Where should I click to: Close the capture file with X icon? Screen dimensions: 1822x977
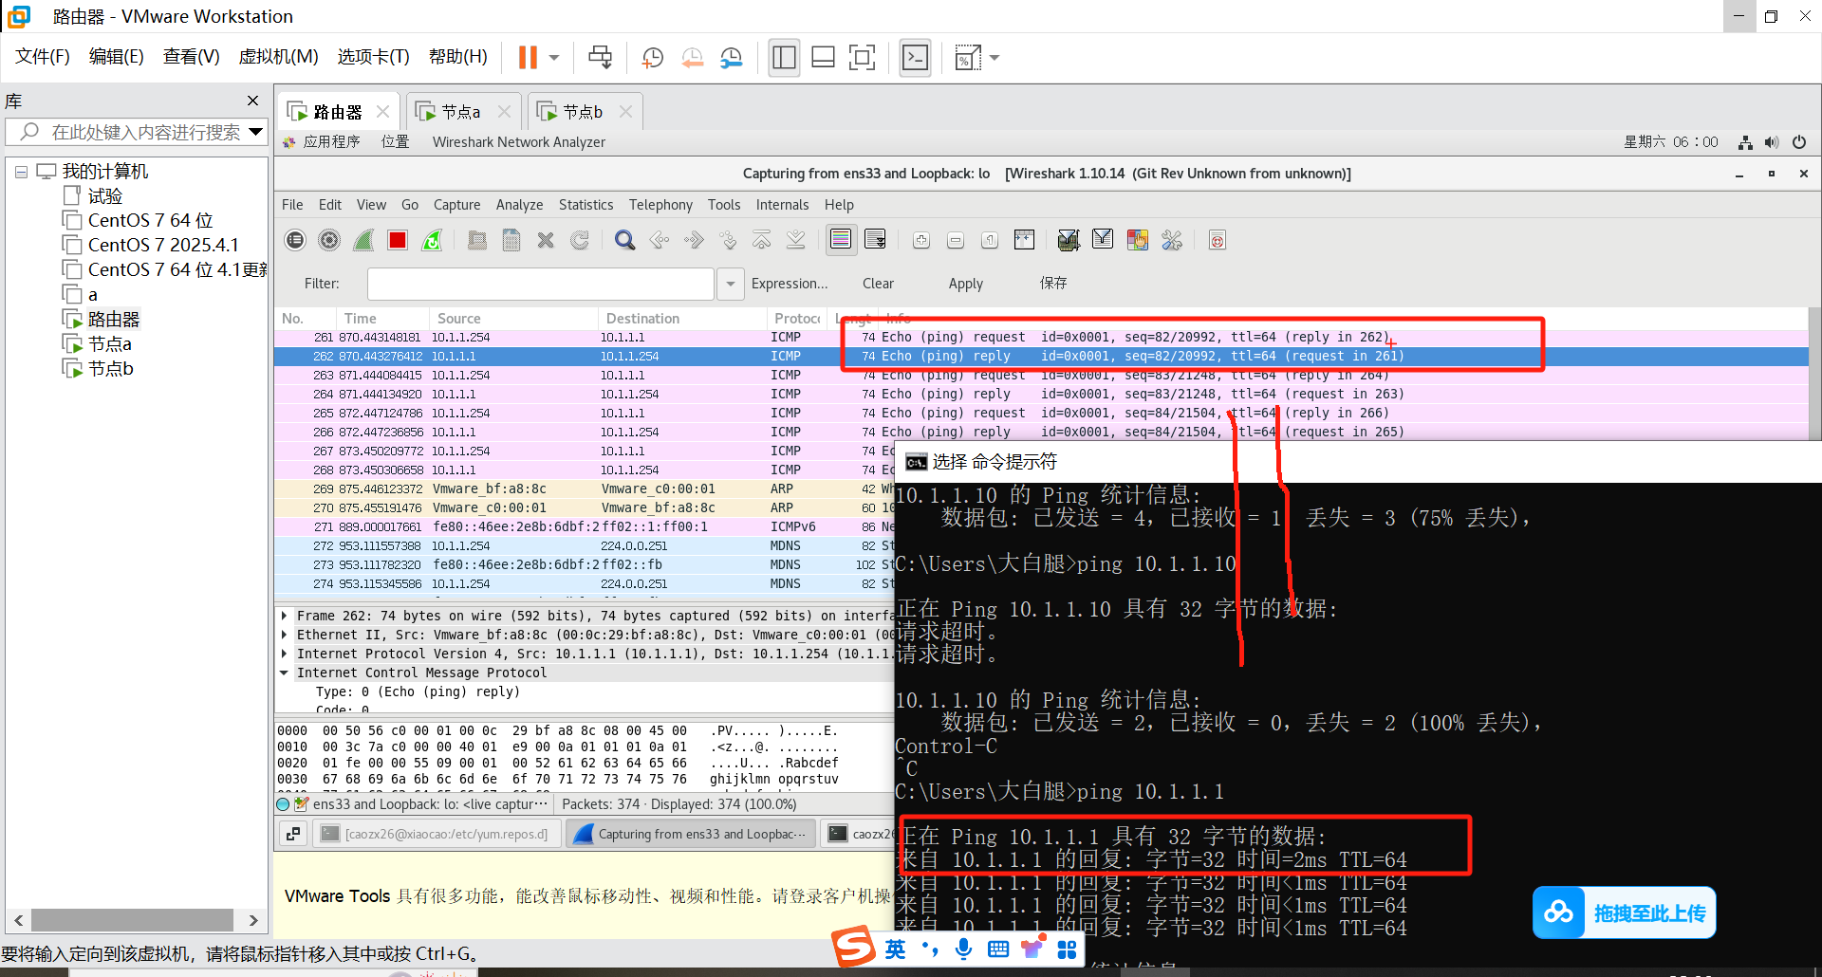[x=546, y=240]
